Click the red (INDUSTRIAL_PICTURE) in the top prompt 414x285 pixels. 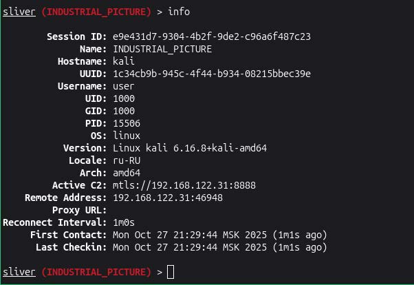(96, 12)
